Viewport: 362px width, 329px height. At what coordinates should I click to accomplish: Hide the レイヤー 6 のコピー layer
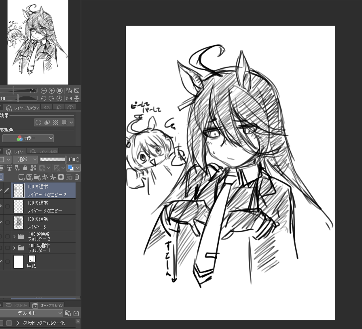(x=1, y=207)
